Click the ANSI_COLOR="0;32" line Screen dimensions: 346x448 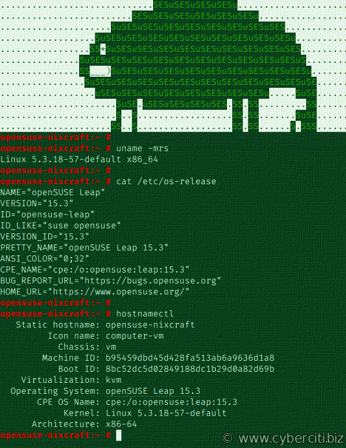tap(44, 259)
